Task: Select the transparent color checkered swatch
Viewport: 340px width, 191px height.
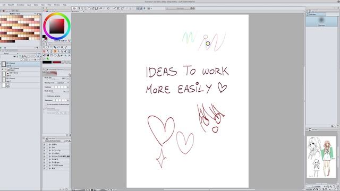Action: coord(66,63)
